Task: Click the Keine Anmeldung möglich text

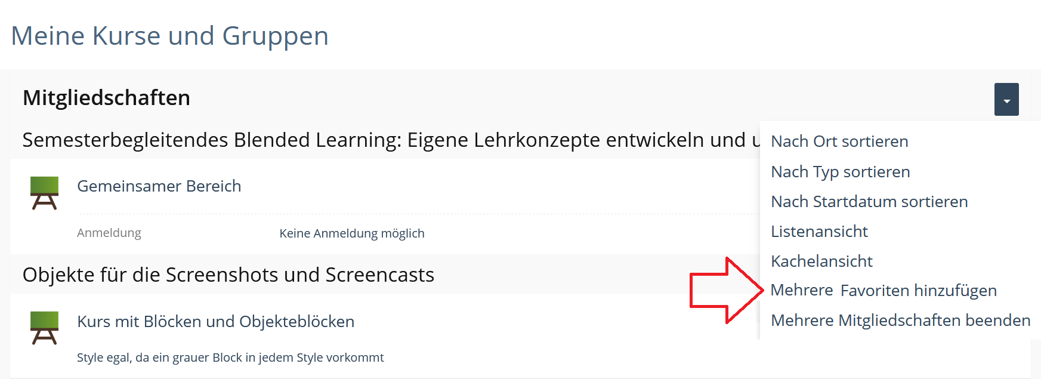Action: (x=352, y=233)
